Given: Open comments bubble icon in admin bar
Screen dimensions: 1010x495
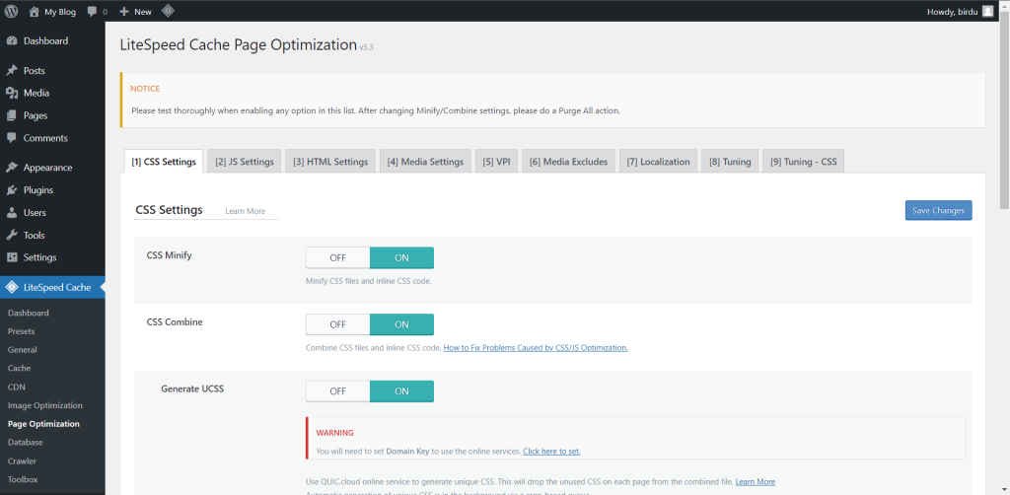Looking at the screenshot, I should (92, 11).
